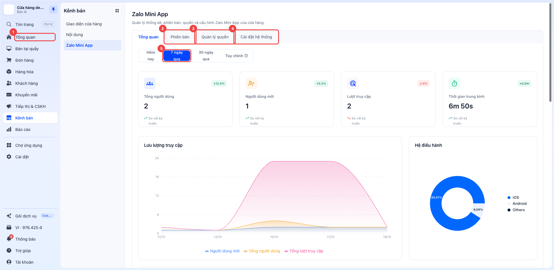Select the 30 ngày qua time range
554x270 pixels.
click(x=206, y=56)
